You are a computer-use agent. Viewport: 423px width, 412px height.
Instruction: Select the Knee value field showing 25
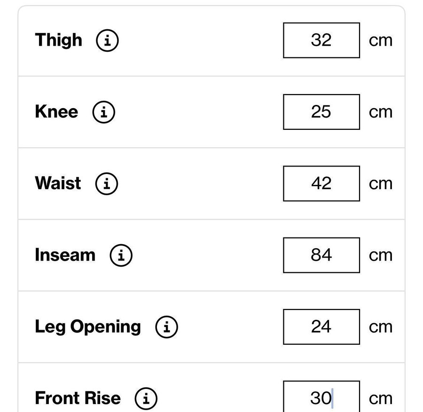pyautogui.click(x=321, y=112)
